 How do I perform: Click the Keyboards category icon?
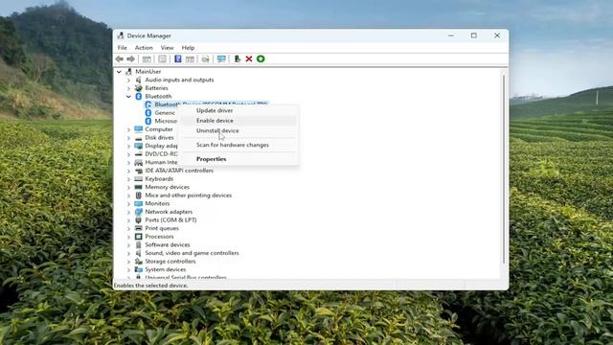138,179
